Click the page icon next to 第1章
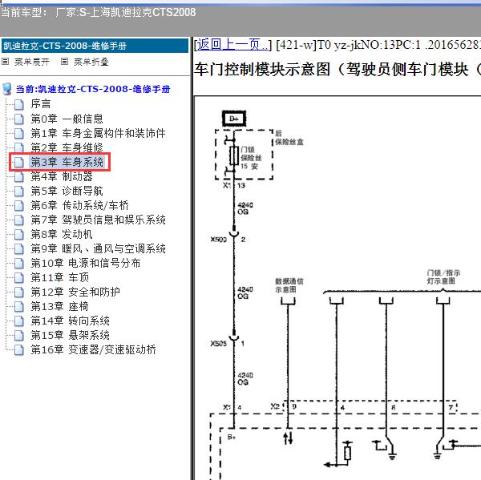Screen dimensions: 481x480 (x=19, y=133)
